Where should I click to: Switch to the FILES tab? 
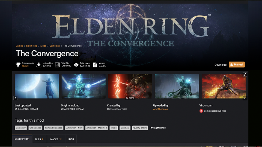click(x=39, y=139)
